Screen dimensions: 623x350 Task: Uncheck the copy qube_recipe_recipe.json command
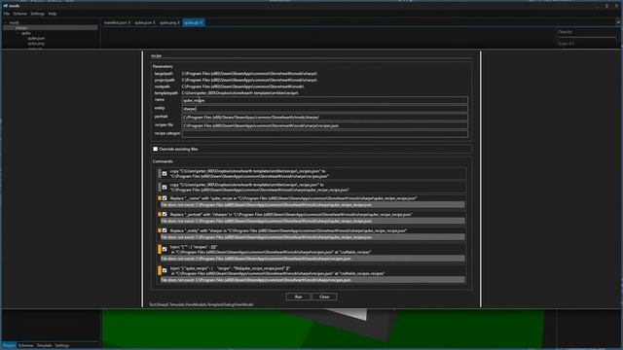click(x=165, y=188)
